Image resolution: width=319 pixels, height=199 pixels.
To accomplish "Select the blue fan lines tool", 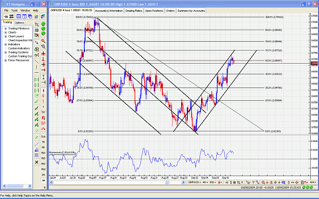I will [37, 150].
